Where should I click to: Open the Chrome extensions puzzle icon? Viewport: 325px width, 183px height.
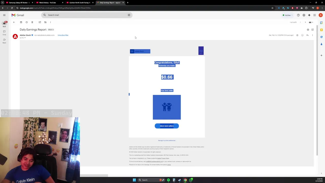(306, 8)
